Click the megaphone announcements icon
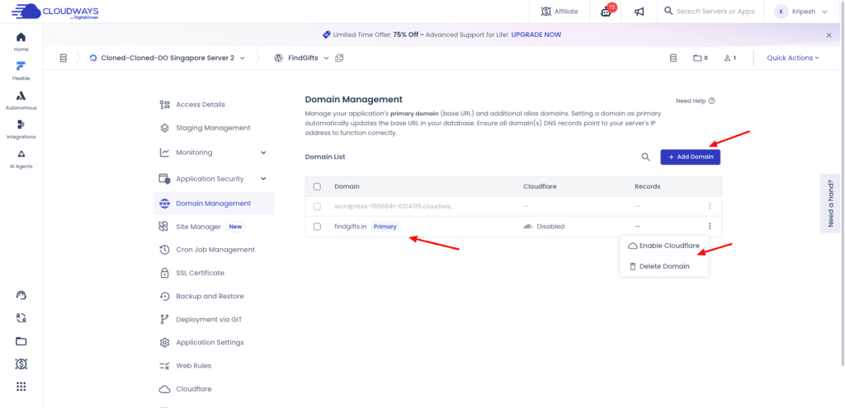 [640, 12]
